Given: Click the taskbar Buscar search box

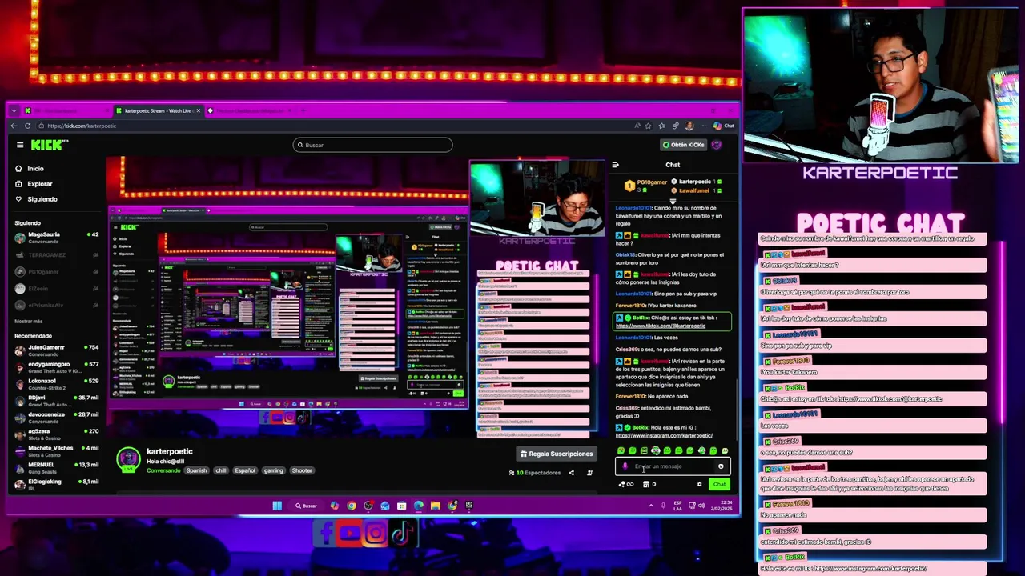Looking at the screenshot, I should pos(306,506).
